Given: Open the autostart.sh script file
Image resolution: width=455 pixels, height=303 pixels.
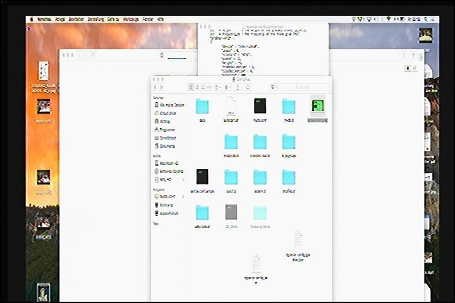Looking at the screenshot, I should pos(231,106).
